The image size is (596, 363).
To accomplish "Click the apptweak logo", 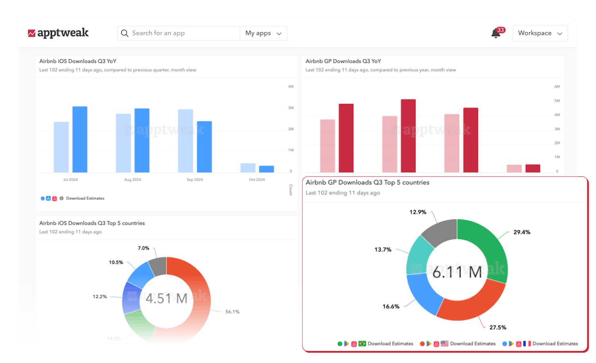I will (59, 33).
